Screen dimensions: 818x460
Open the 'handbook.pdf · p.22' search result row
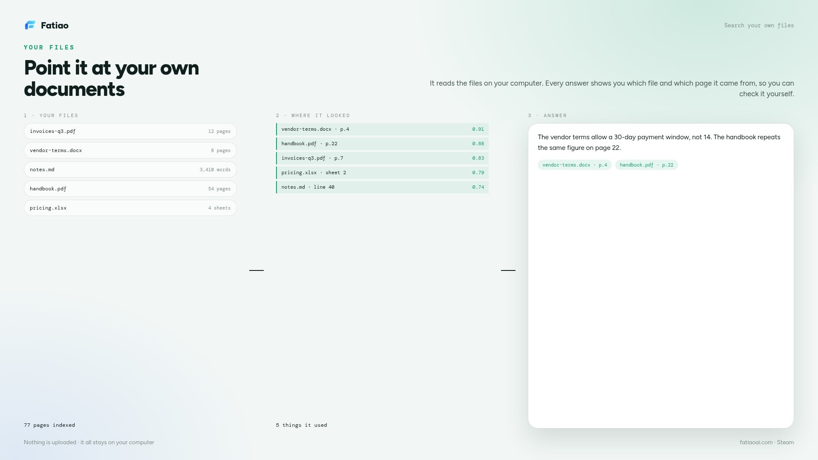pyautogui.click(x=382, y=144)
